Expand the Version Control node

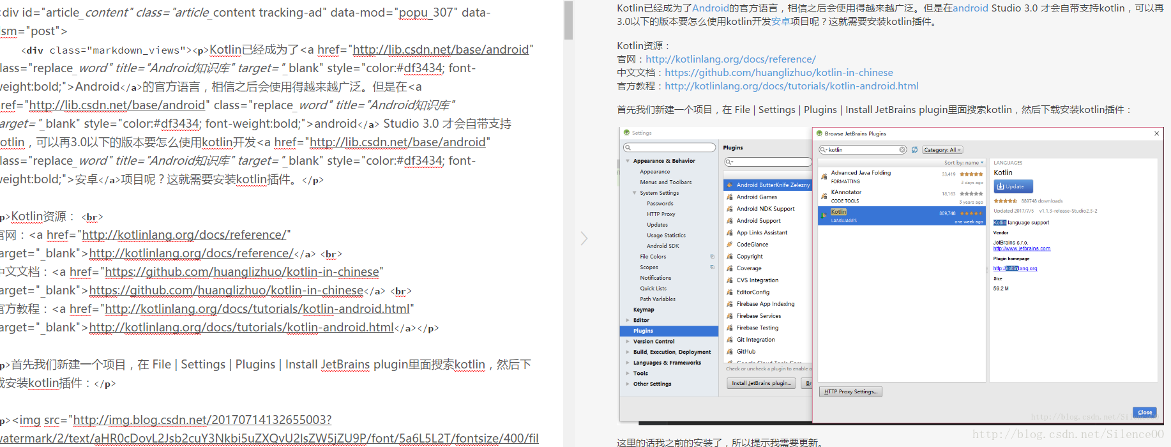click(628, 342)
